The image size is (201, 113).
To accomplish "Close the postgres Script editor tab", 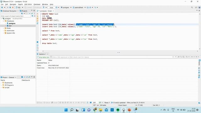I will click(x=53, y=11).
